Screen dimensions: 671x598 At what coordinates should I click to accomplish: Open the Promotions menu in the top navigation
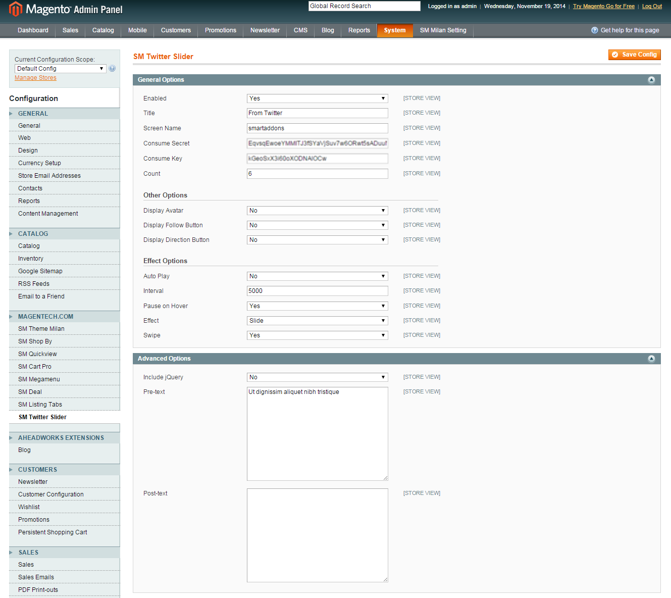click(221, 30)
